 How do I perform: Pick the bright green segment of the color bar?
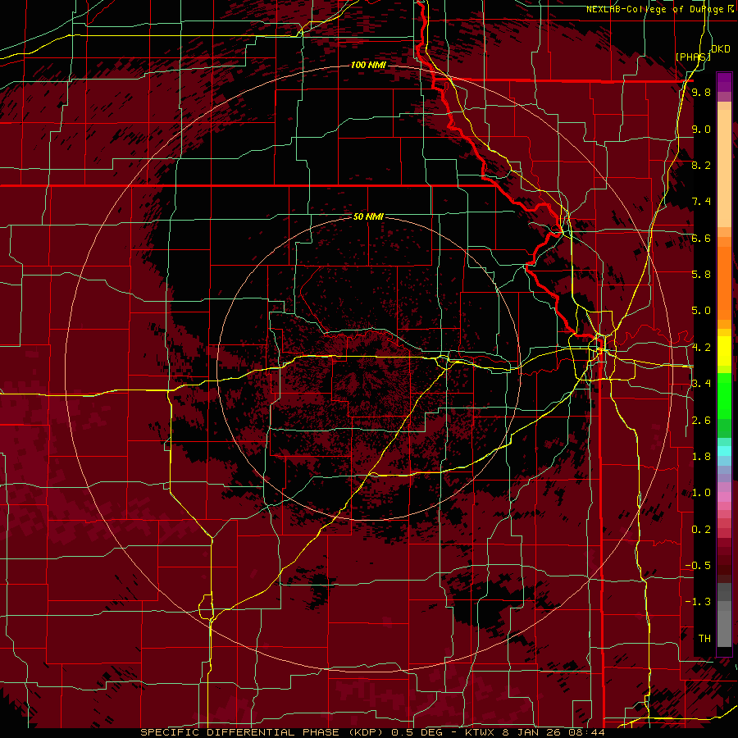[724, 396]
